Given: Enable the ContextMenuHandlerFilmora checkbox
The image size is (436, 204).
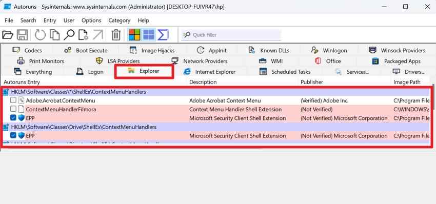Looking at the screenshot, I should 13,109.
